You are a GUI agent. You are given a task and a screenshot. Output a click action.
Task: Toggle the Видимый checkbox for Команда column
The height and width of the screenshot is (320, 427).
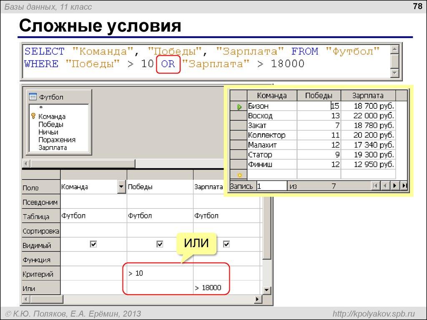point(93,245)
